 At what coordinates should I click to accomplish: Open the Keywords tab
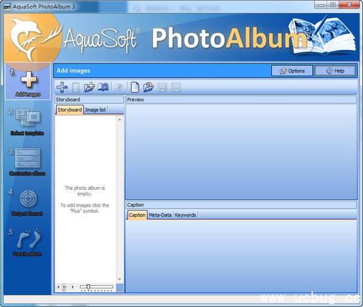click(185, 215)
